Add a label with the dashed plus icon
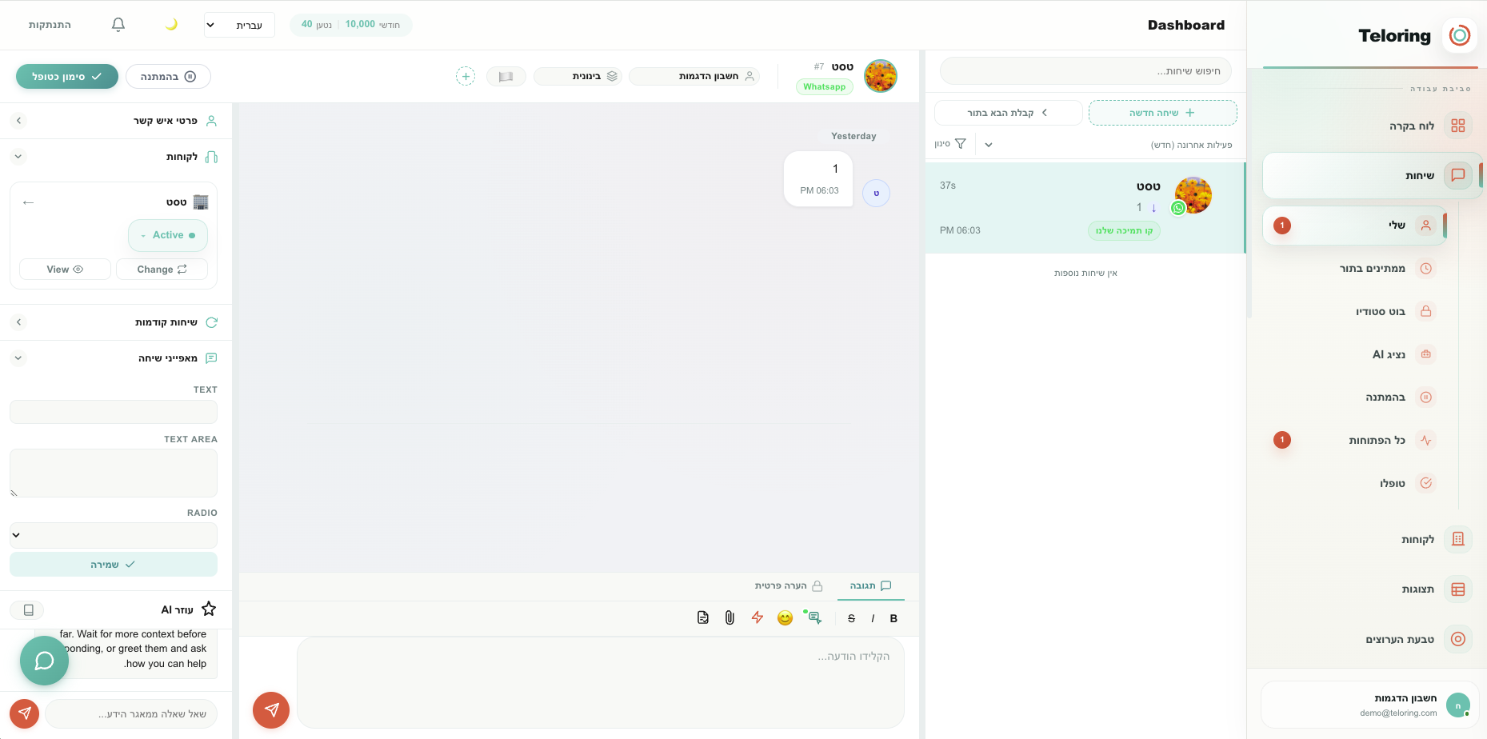The width and height of the screenshot is (1487, 739). pos(466,77)
